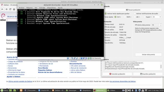The width and height of the screenshot is (164, 92).
Task: Click the recording indicator icon in VirtualBox status bar
Action: 84,58
